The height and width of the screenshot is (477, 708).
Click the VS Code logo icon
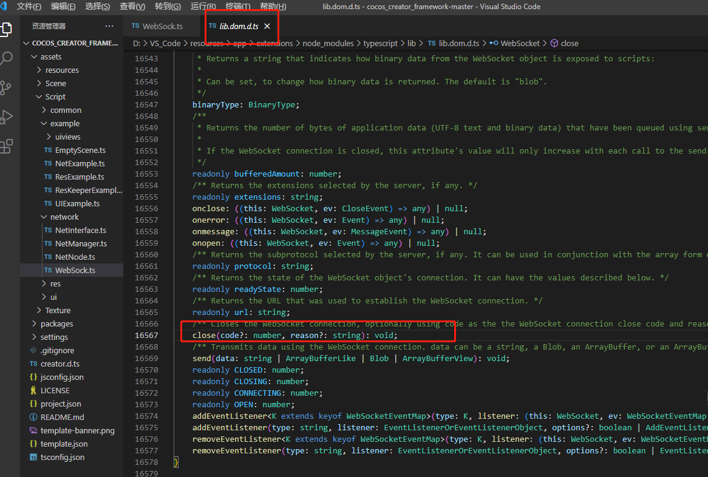click(x=4, y=6)
